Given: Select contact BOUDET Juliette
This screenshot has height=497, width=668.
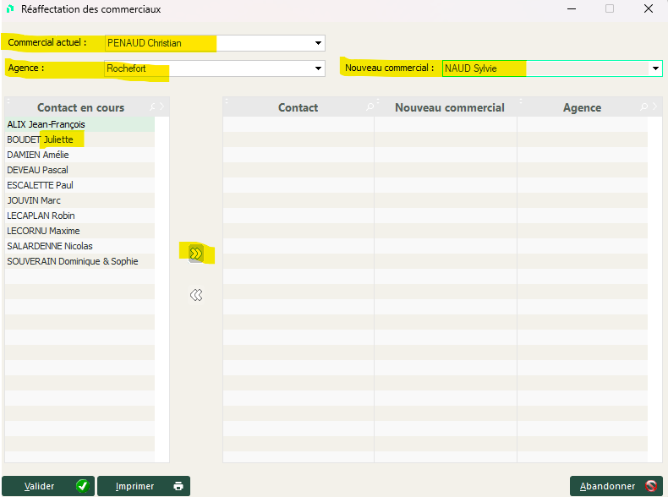Looking at the screenshot, I should click(x=79, y=139).
